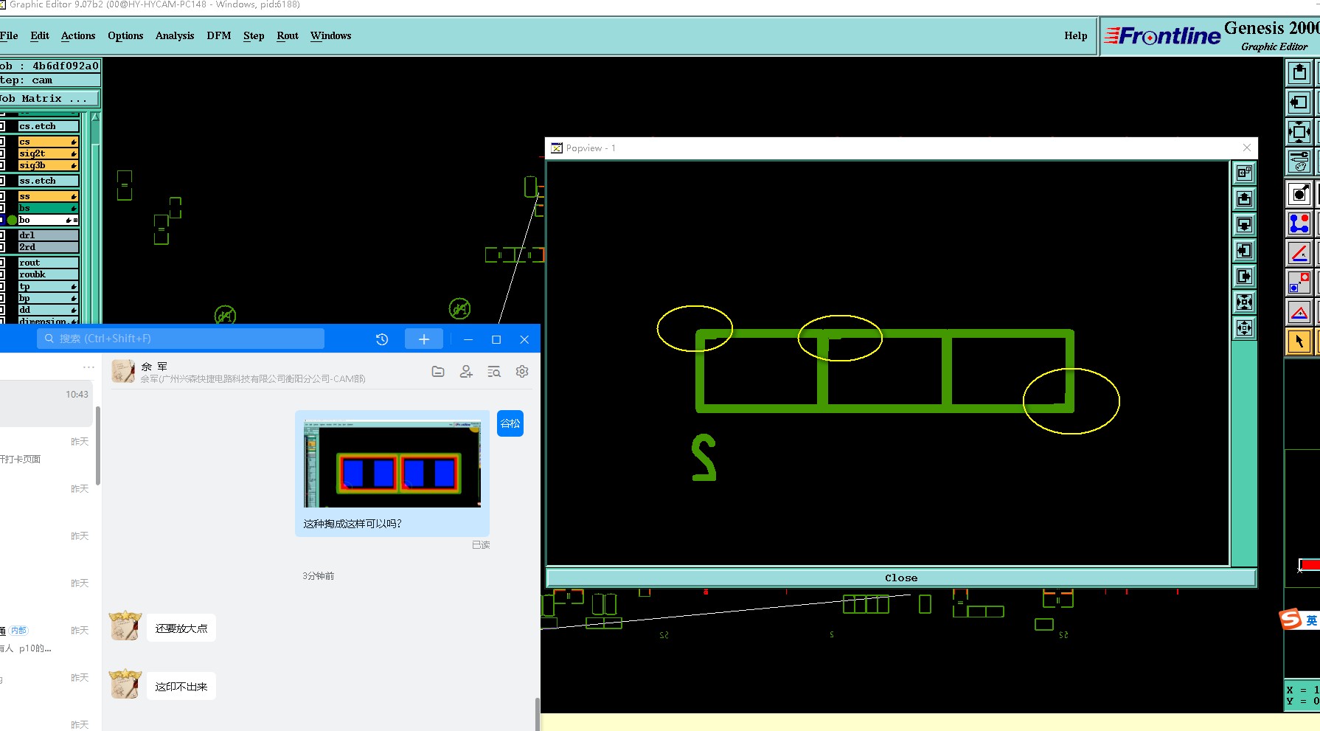The image size is (1320, 731).
Task: Toggle checkbox for ss layer
Action: click(2, 196)
